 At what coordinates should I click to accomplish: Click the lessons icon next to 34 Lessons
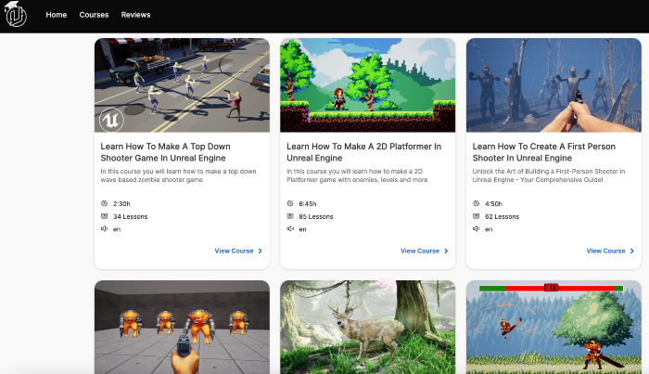pyautogui.click(x=104, y=216)
